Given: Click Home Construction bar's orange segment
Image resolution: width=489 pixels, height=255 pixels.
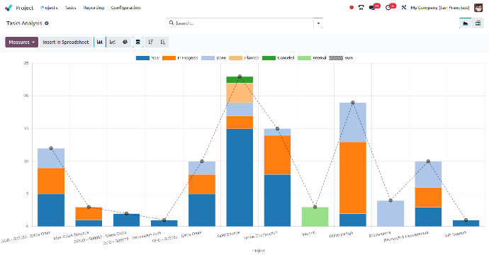Looking at the screenshot, I should point(277,155).
